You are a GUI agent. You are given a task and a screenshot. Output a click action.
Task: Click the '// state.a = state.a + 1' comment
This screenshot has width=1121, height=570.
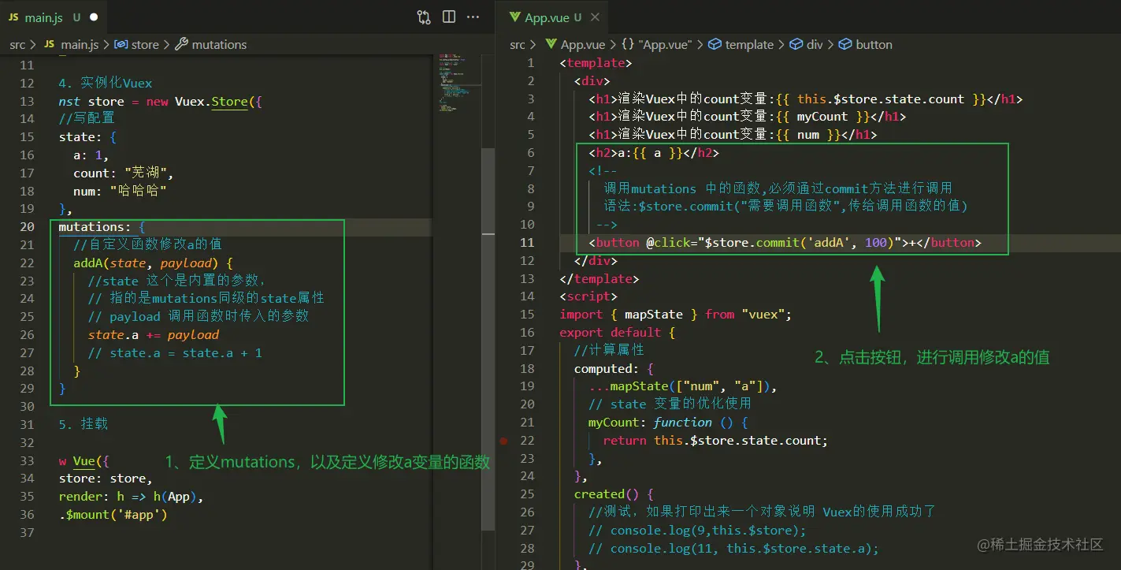pos(175,352)
